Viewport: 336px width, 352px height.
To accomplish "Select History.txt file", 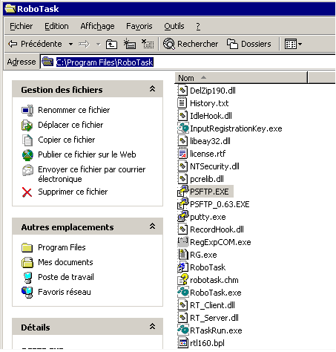I will point(209,103).
